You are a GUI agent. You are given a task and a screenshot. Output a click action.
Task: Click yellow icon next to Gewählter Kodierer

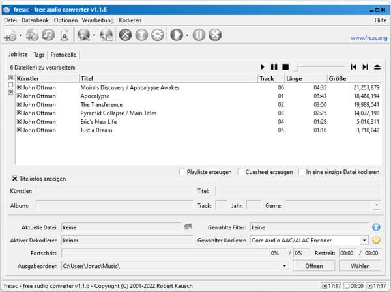pos(376,240)
